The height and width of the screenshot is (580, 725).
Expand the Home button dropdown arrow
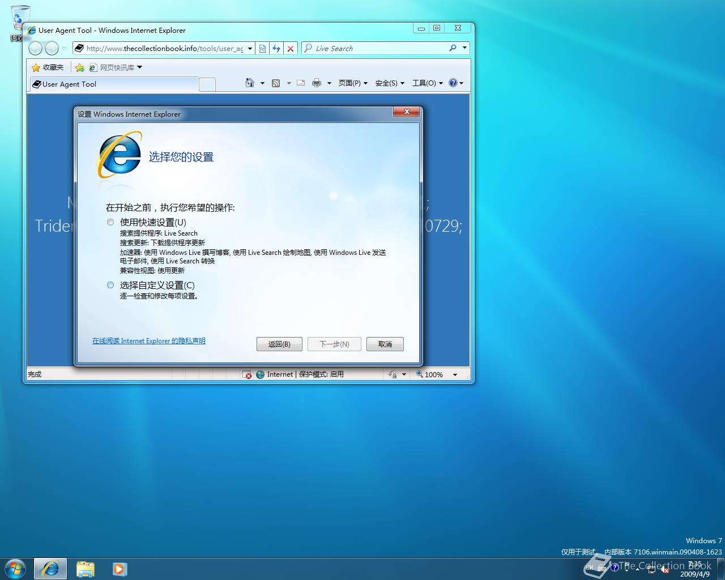[262, 83]
